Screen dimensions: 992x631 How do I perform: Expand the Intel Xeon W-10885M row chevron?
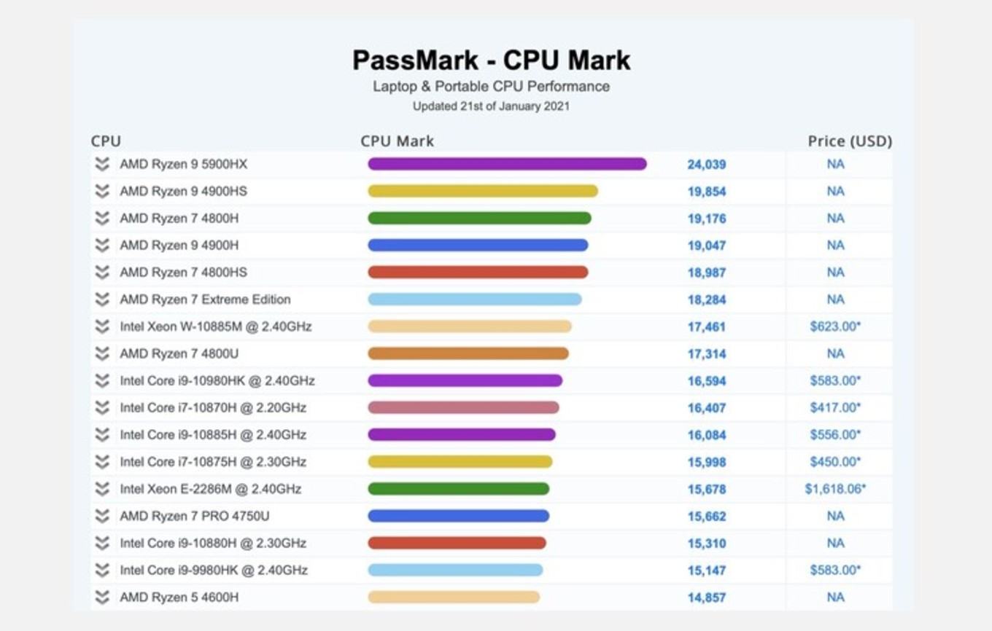[x=102, y=326]
